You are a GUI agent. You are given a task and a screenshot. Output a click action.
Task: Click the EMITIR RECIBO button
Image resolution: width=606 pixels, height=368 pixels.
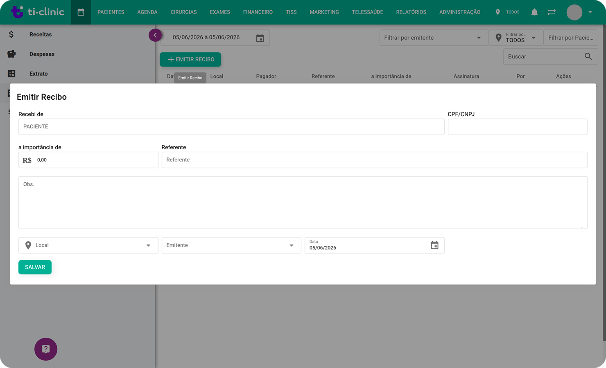pyautogui.click(x=190, y=59)
